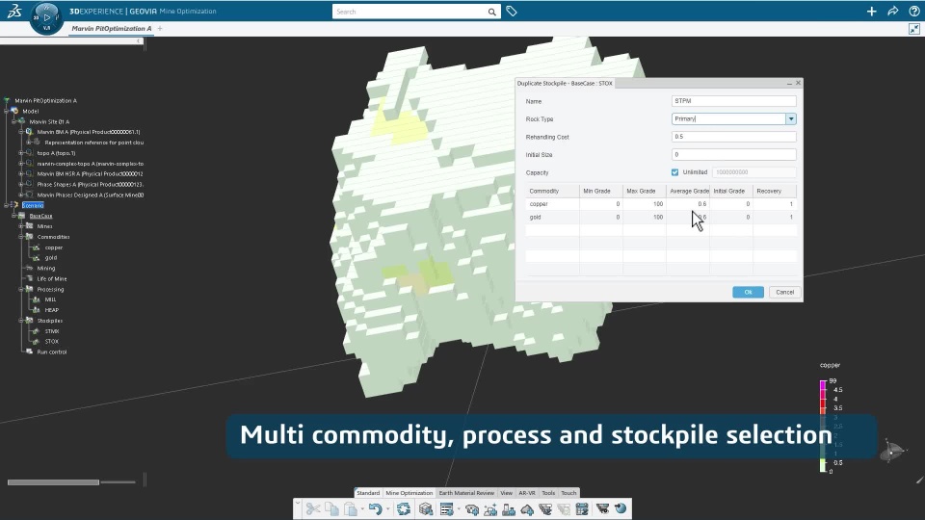Open the Paste options dropdown arrow
Viewport: 925px width, 520px height.
360,509
